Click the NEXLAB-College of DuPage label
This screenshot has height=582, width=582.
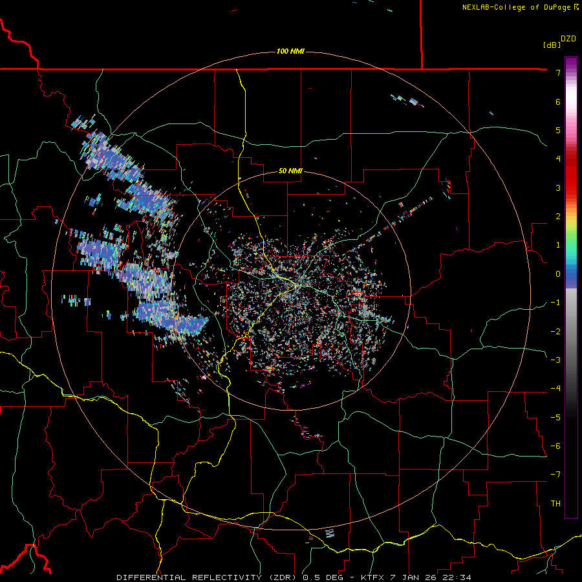(516, 7)
